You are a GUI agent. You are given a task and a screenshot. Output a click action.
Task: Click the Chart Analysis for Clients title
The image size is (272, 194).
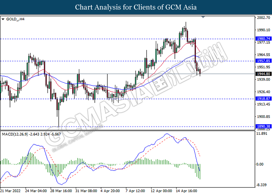136,7
